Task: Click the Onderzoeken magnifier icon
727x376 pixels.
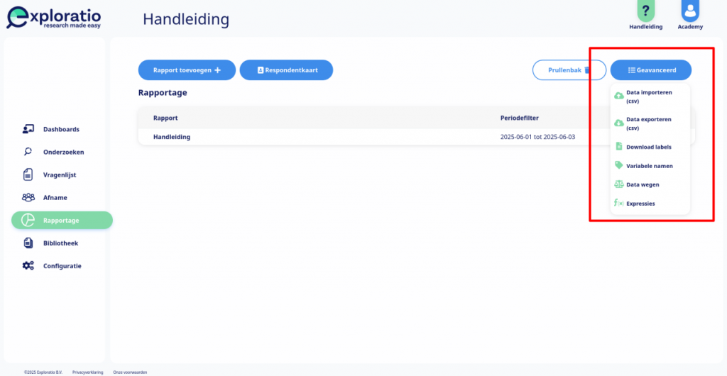Action: [x=28, y=152]
